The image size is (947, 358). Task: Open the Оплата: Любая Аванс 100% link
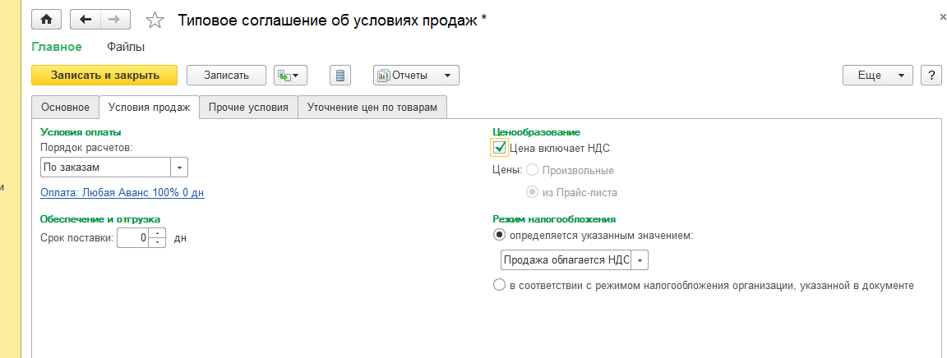click(122, 193)
